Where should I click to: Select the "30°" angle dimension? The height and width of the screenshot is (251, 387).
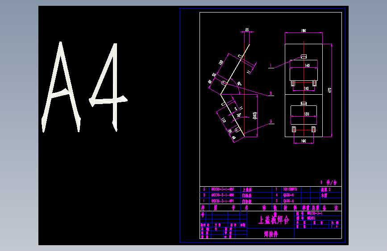[x=239, y=115]
